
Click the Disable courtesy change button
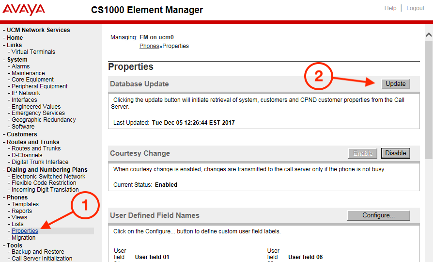point(395,153)
